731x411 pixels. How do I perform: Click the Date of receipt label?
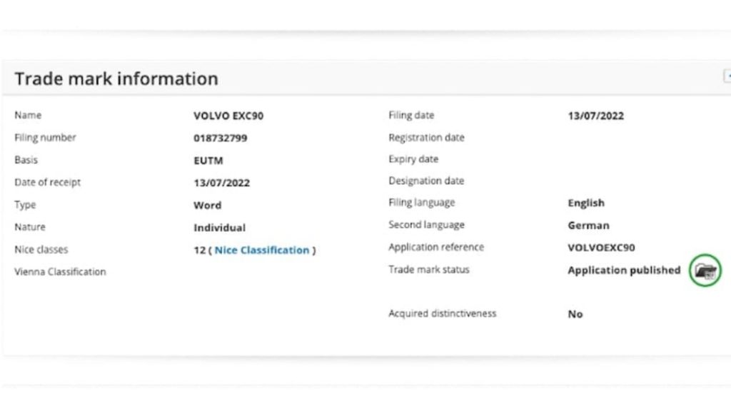pos(48,183)
